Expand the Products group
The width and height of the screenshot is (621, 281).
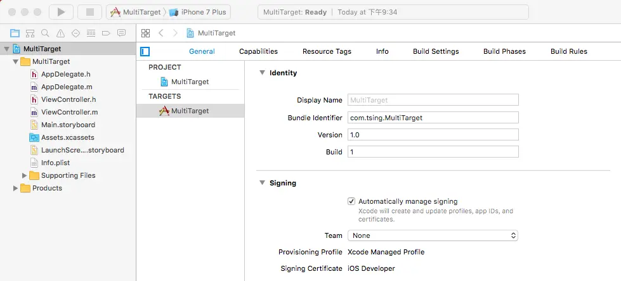tap(15, 188)
